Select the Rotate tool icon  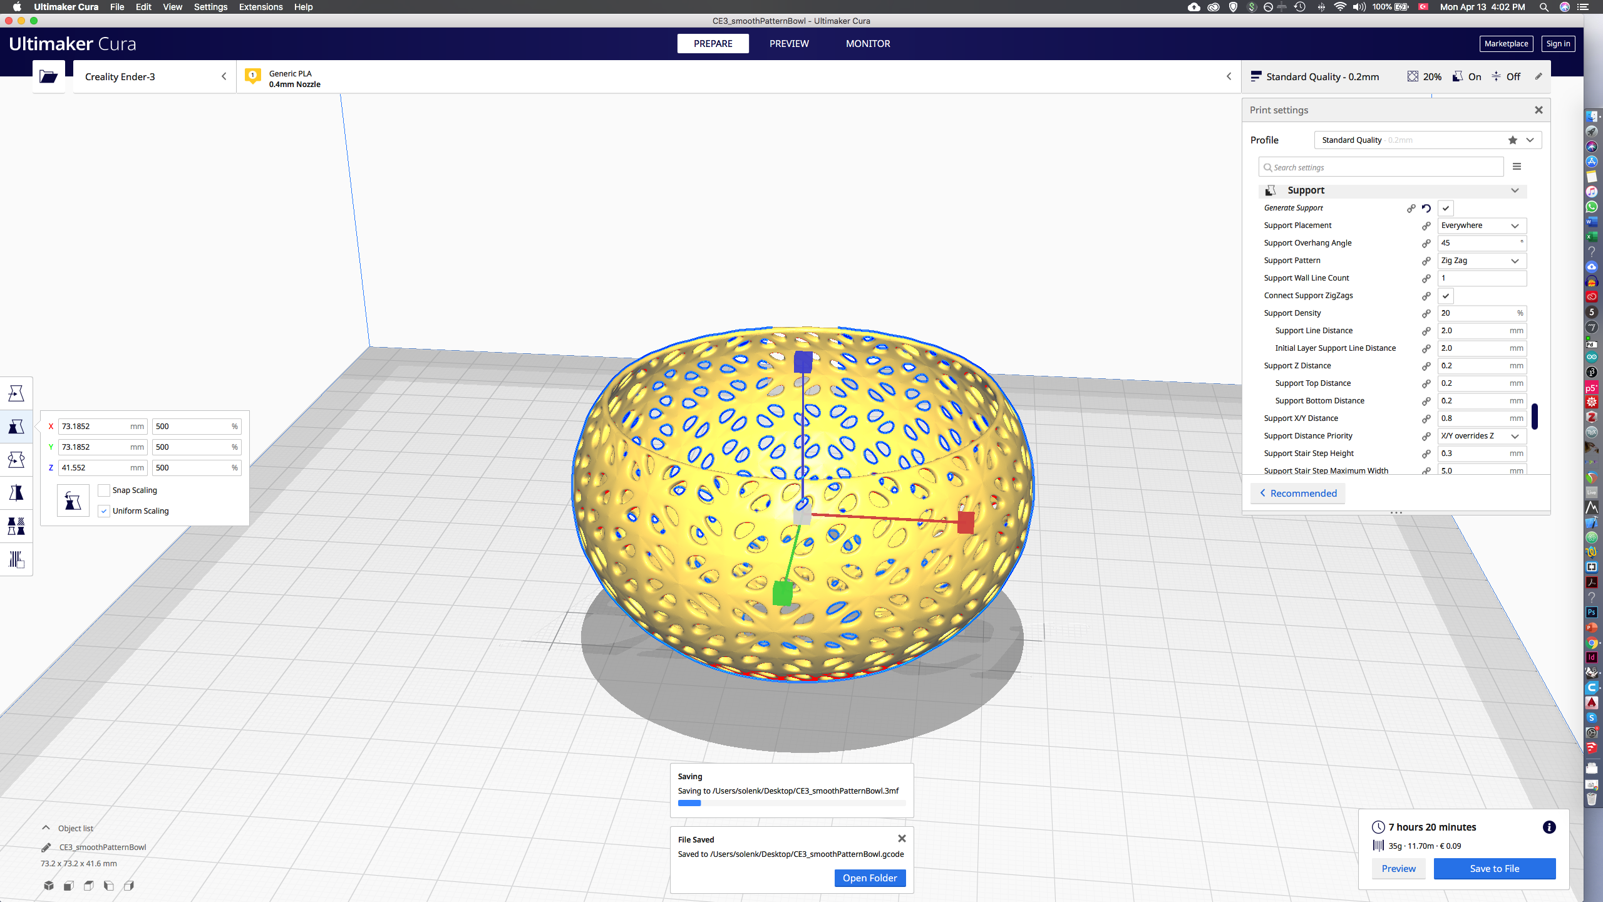pyautogui.click(x=16, y=460)
